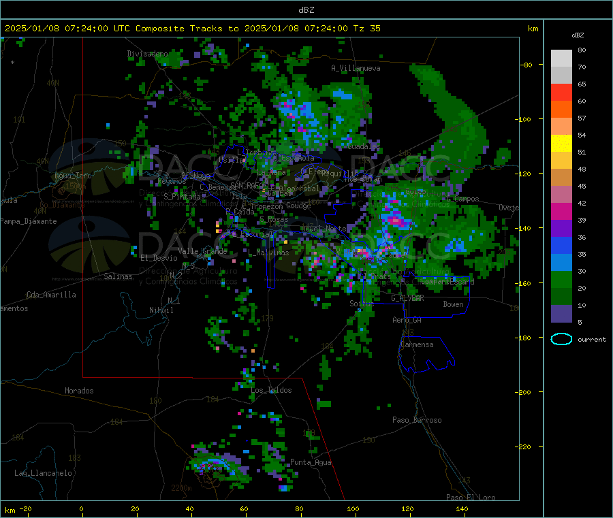Click the 5 value on the dBZ scale
Viewport: 613px width, 518px height.
580,322
